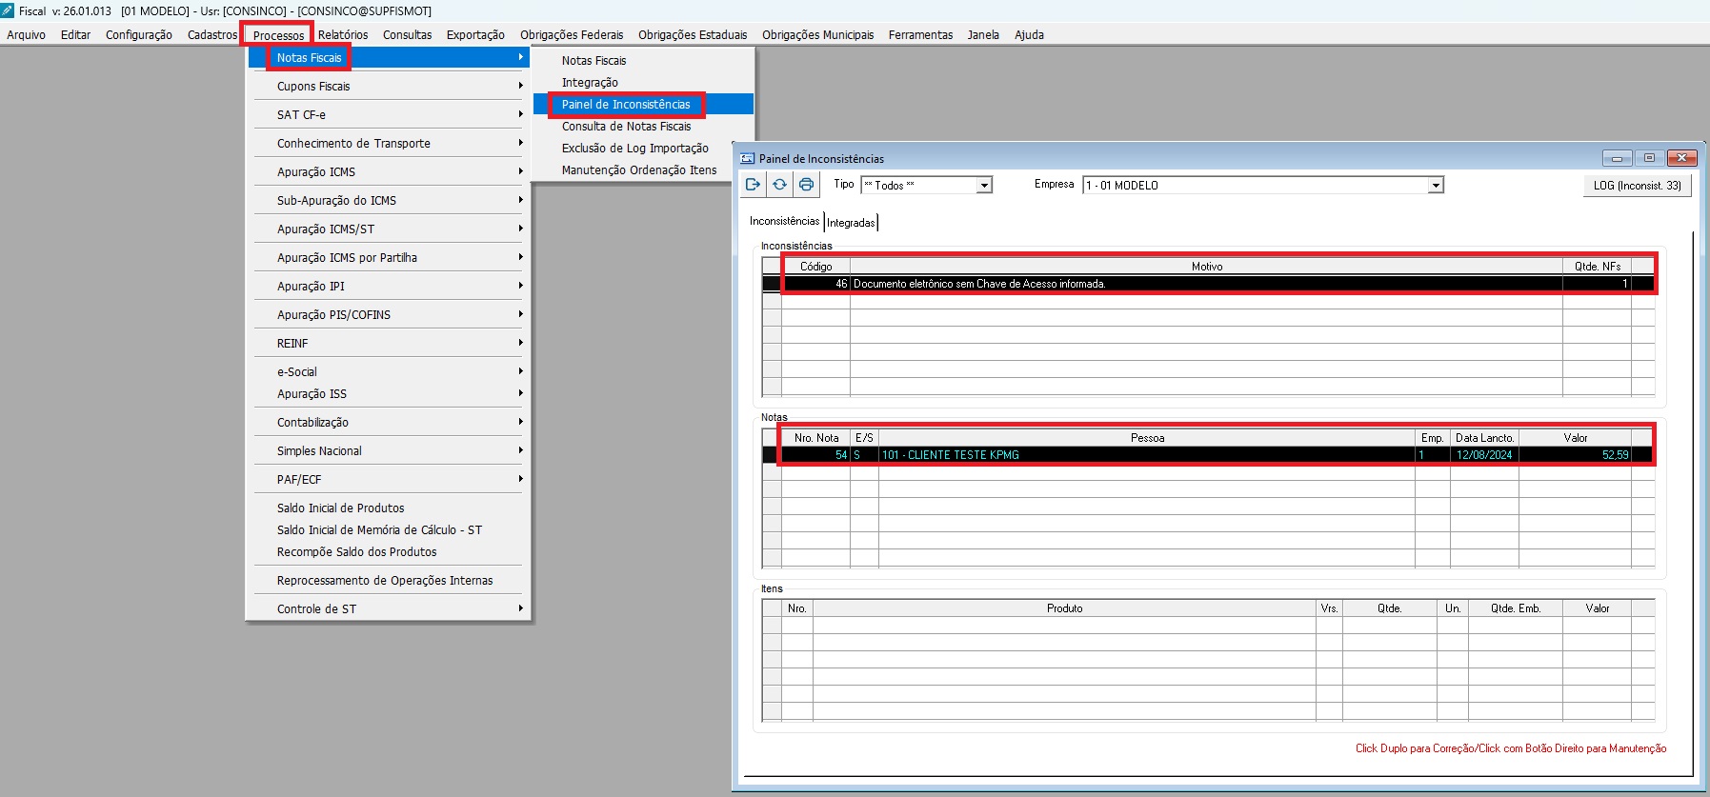Click the Qtde. NFs column header
Image resolution: width=1710 pixels, height=797 pixels.
[x=1597, y=267]
